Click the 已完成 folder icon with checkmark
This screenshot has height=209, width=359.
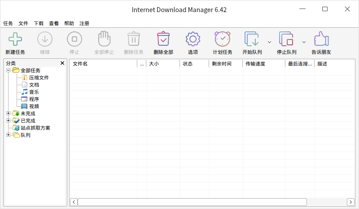(16, 121)
